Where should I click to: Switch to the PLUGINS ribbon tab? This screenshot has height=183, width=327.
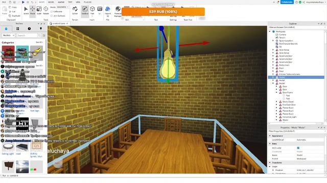click(x=87, y=2)
